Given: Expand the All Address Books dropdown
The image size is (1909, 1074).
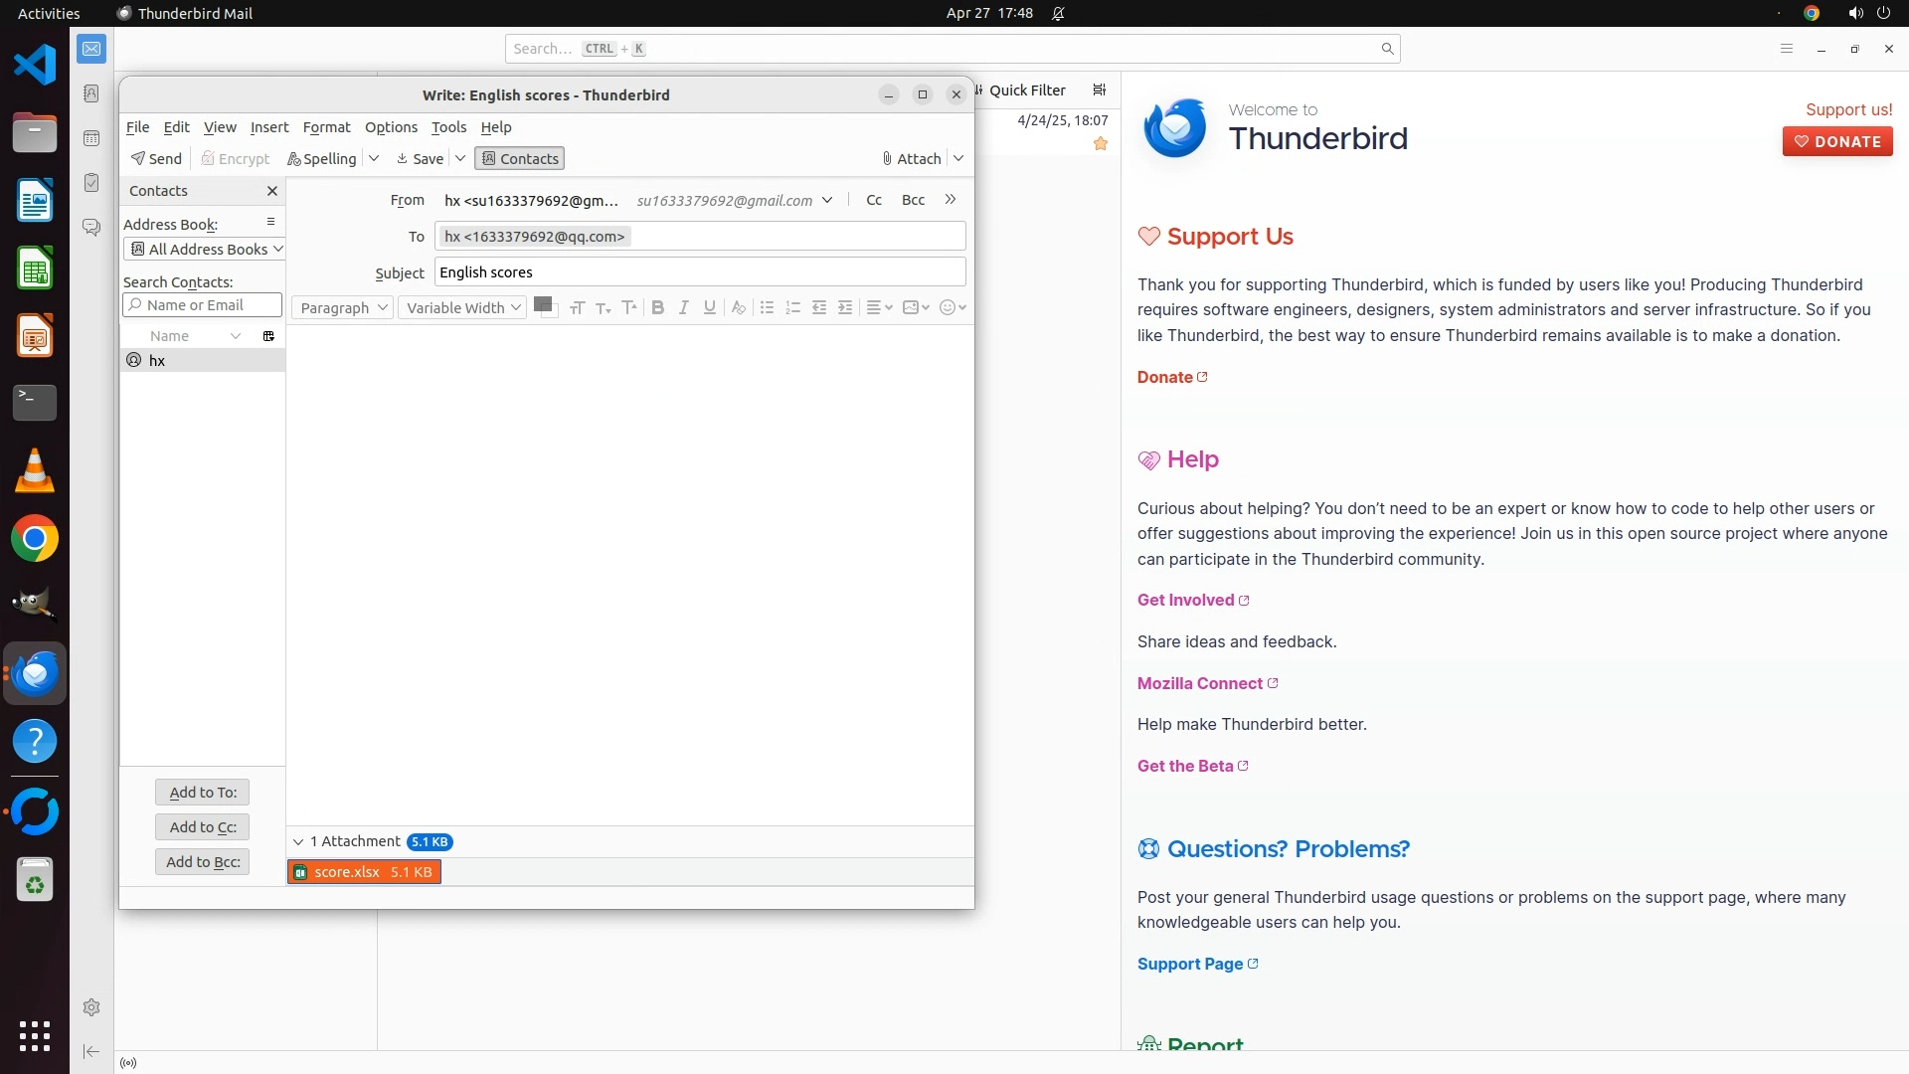Looking at the screenshot, I should [x=205, y=250].
